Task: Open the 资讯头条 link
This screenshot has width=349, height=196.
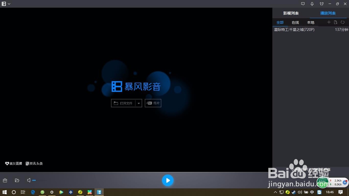Action: click(34, 164)
